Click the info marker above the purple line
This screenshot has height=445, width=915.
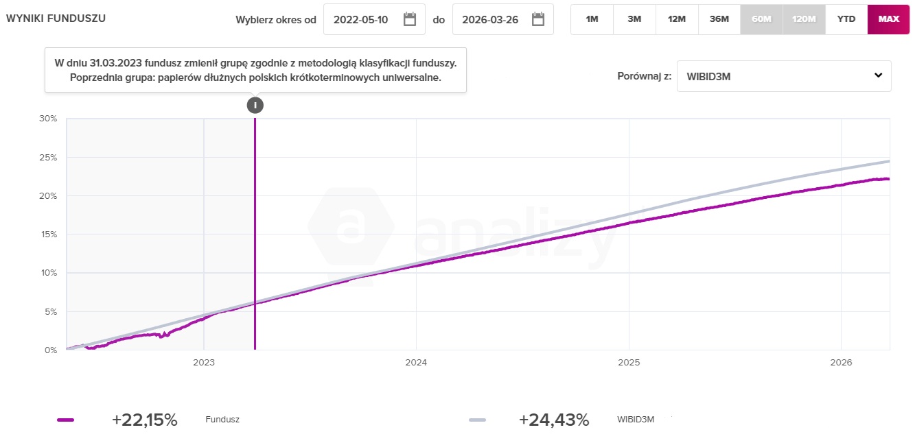[x=255, y=105]
